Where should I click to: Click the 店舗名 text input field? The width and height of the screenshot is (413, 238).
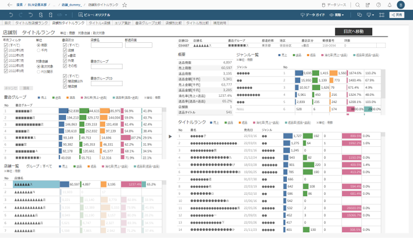coord(106,44)
